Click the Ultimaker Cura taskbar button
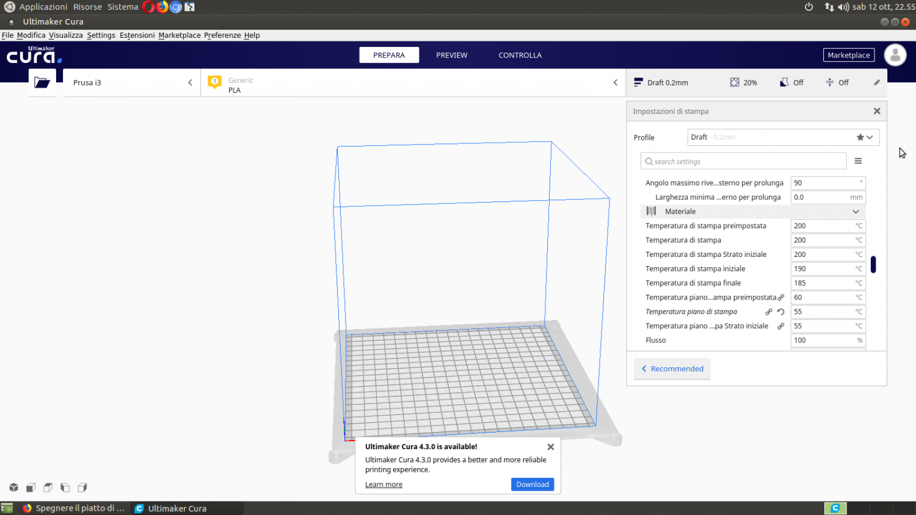 pos(187,508)
